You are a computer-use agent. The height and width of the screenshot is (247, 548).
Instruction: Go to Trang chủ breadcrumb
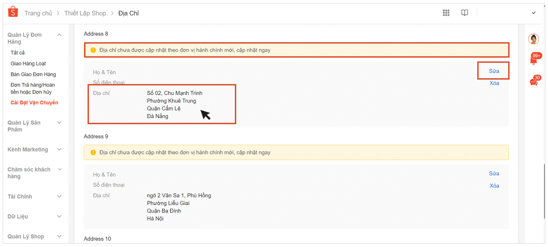click(x=38, y=13)
